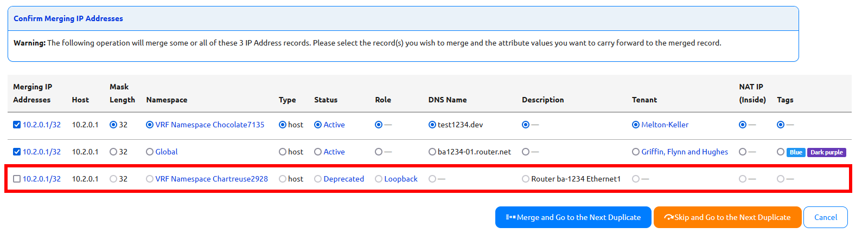Select the empty tenant radio in the Chartreuse2928 row
This screenshot has height=240, width=862.
click(636, 179)
